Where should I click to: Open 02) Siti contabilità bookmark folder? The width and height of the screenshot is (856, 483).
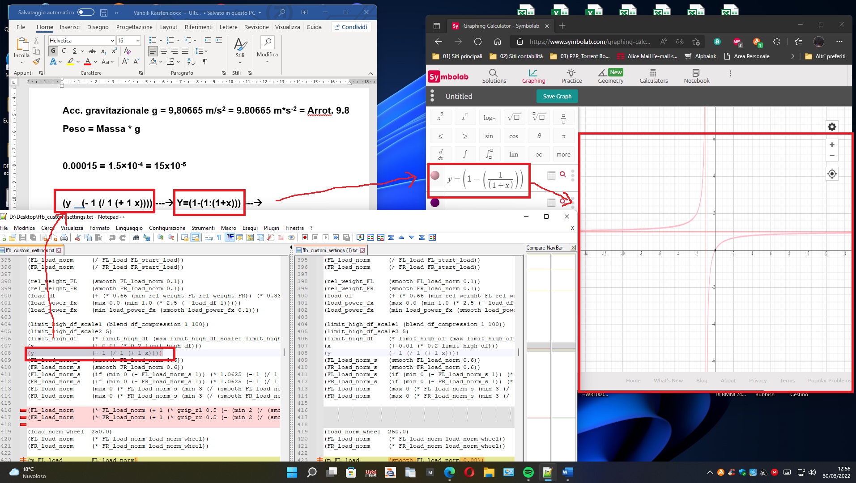click(516, 56)
